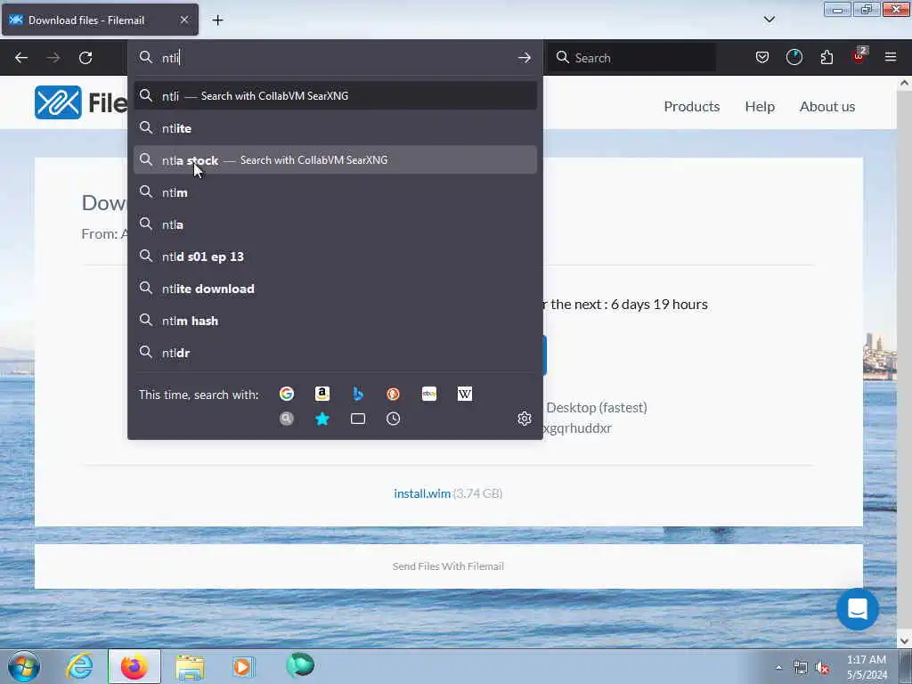The width and height of the screenshot is (912, 684).
Task: Search this time with Bing icon
Action: 358,394
